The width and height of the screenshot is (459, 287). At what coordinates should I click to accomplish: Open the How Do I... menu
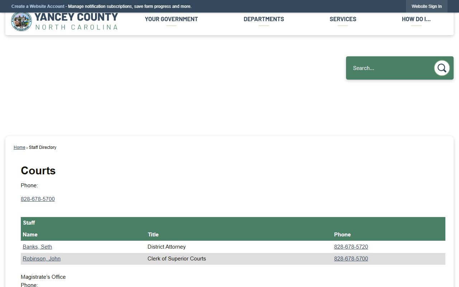click(416, 19)
